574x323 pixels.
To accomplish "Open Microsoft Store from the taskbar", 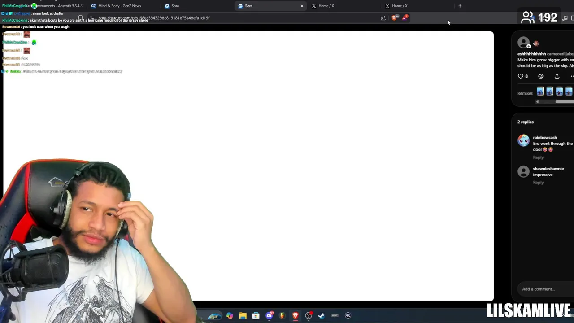I will pyautogui.click(x=256, y=315).
